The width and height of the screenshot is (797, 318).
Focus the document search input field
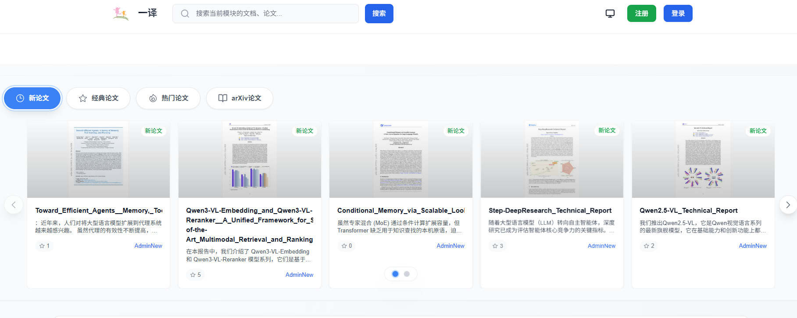coord(265,14)
